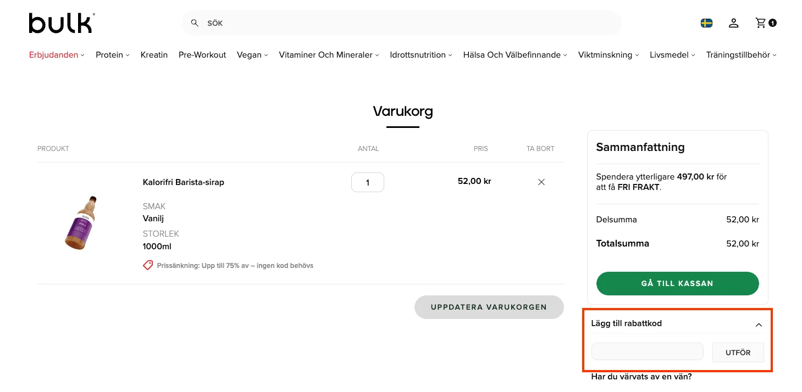Viewport: 802px width, 392px height.
Task: Submit discount code with the Utför button
Action: [738, 352]
